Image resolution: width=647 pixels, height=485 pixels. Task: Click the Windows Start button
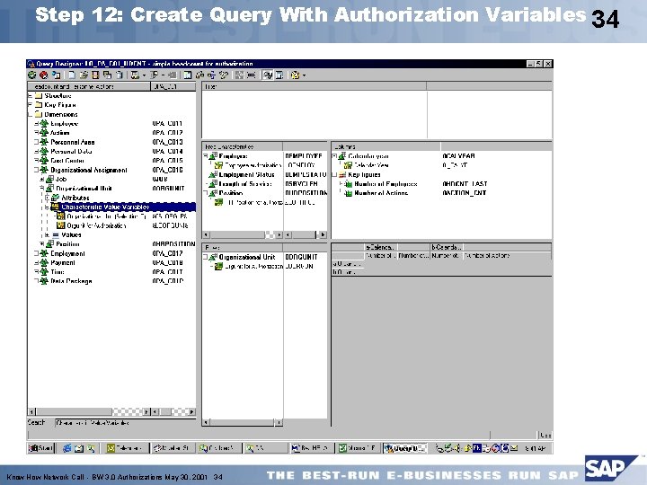(40, 448)
